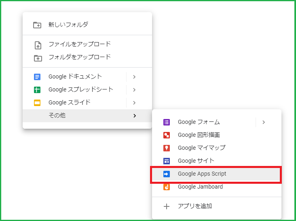The image size is (296, 221).
Task: Open Google マイマップ
Action: [217, 148]
